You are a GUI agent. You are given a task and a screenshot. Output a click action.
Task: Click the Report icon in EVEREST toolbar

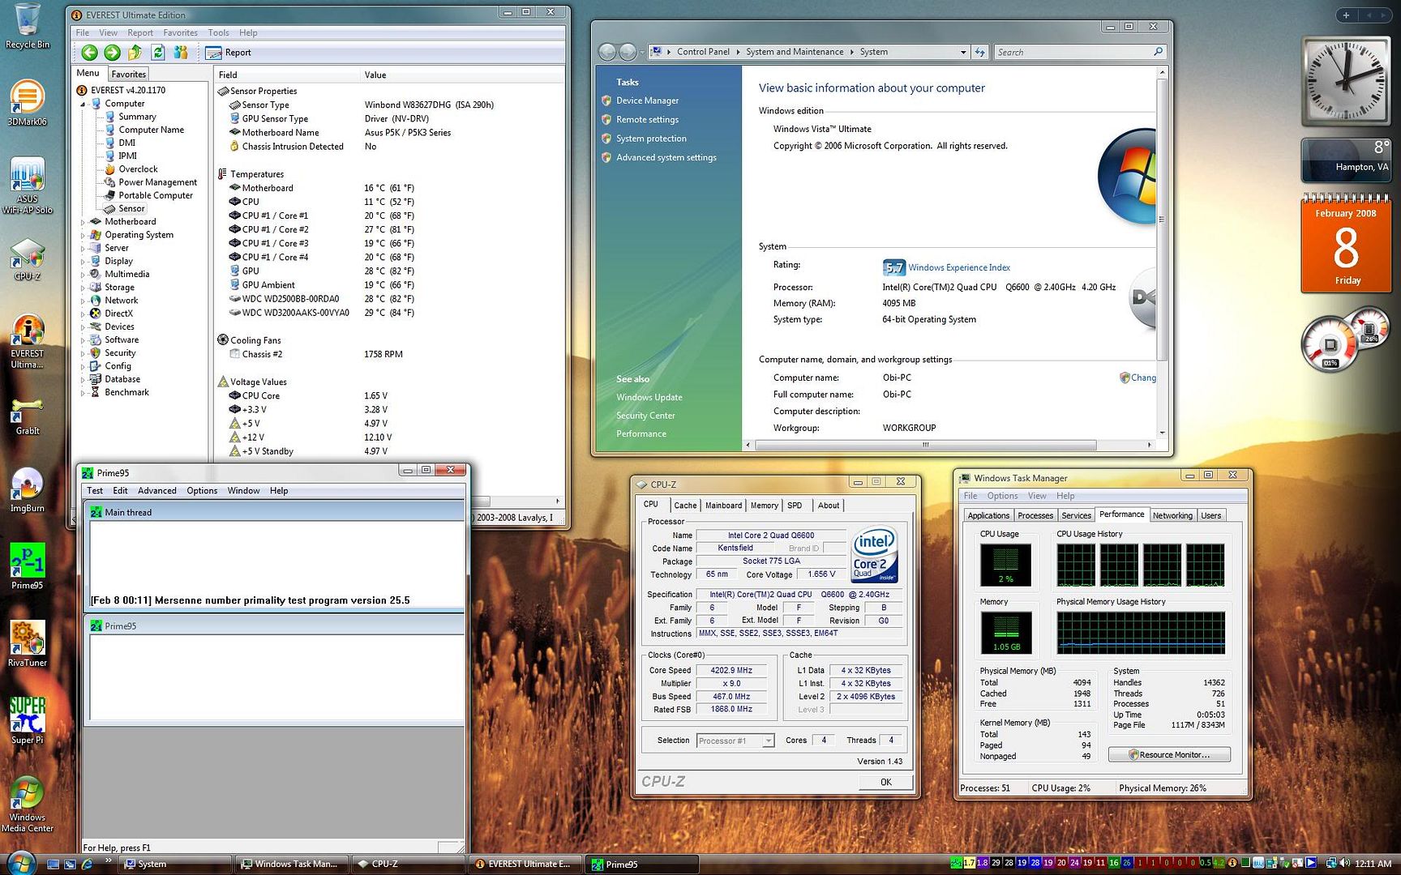click(229, 53)
